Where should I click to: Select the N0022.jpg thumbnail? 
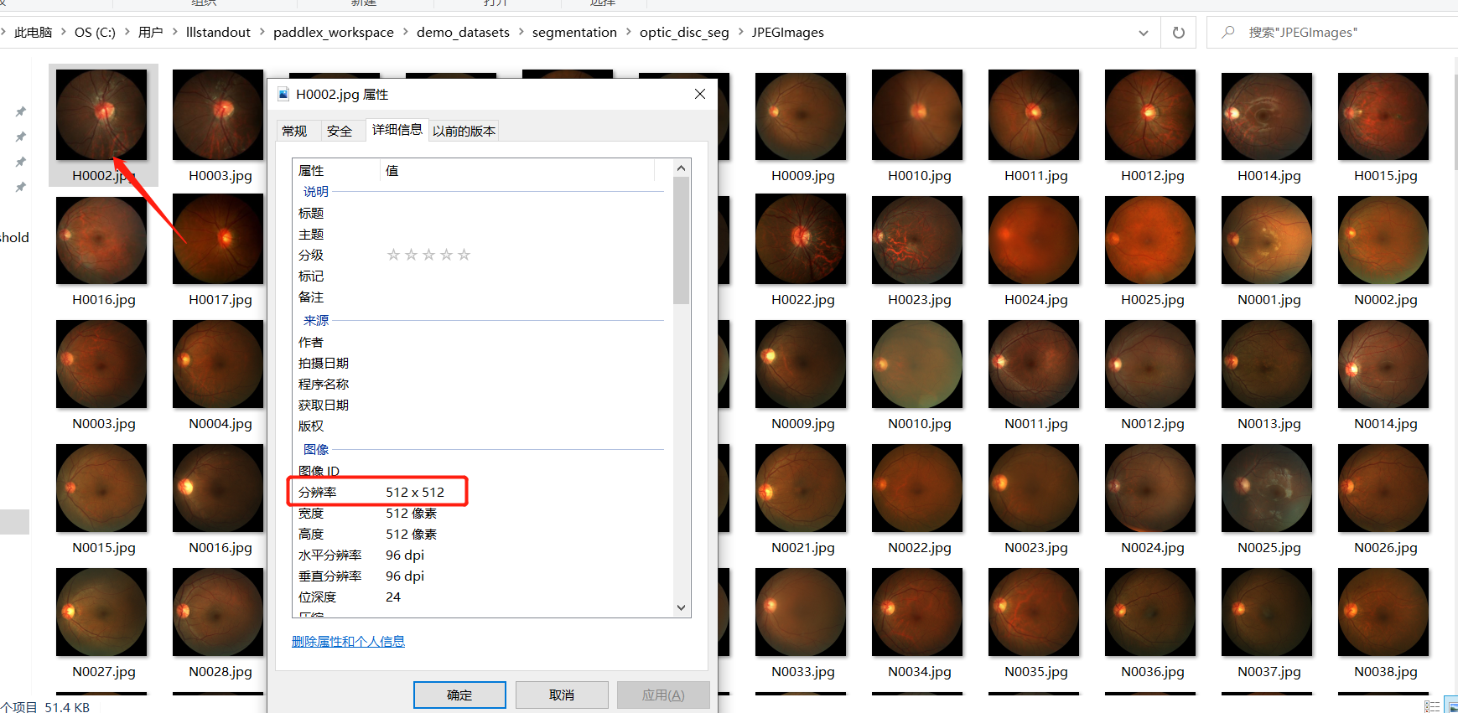coord(917,488)
